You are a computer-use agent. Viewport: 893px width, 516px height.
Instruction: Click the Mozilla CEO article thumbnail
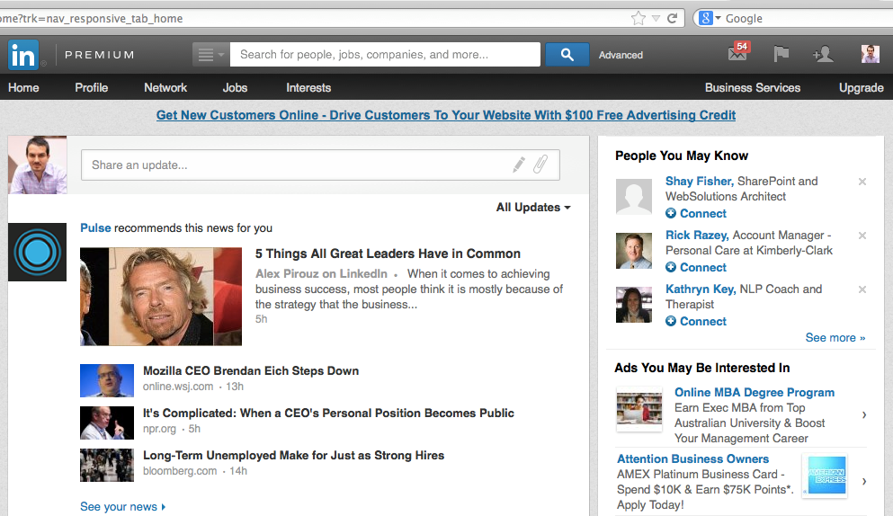click(x=106, y=380)
